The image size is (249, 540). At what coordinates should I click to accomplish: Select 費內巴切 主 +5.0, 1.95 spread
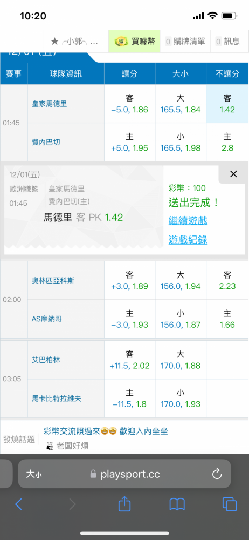130,142
